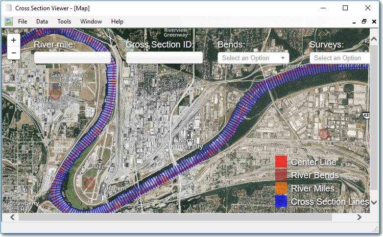Click the Riverview Greenway map label
The image size is (383, 237).
tap(176, 32)
